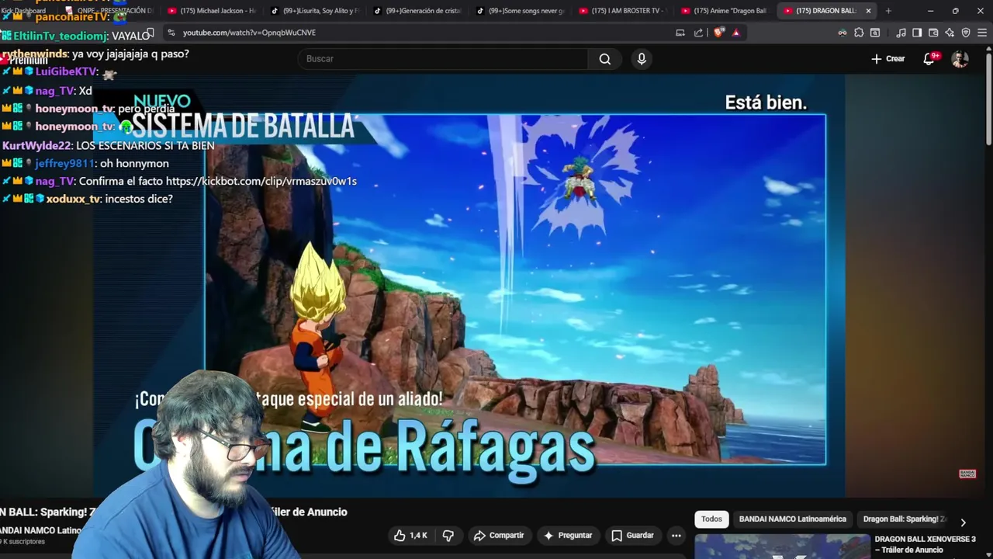Click the Crear button
Image resolution: width=993 pixels, height=559 pixels.
coord(888,59)
